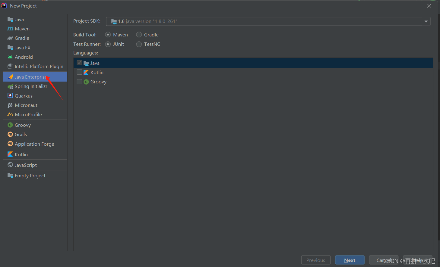Select Spring Initializr project type label

point(31,86)
